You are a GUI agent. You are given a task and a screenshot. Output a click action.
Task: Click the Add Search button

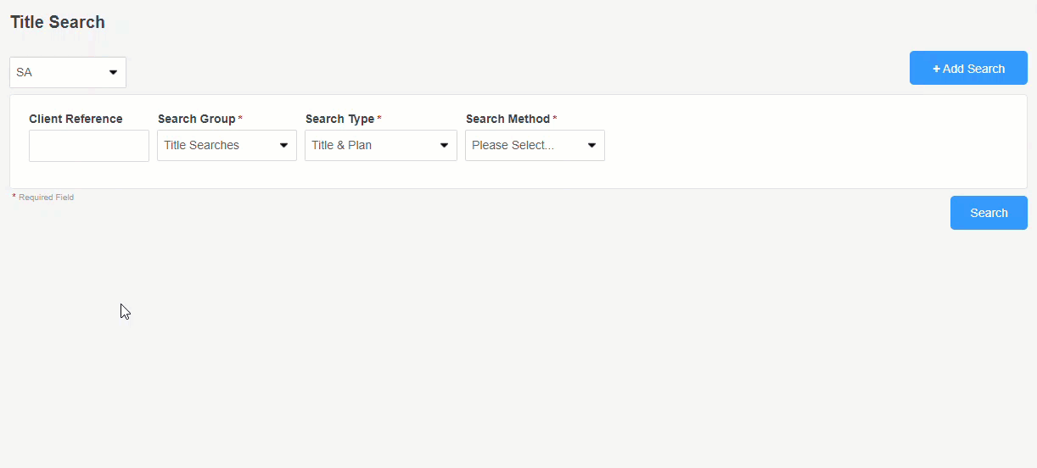968,68
